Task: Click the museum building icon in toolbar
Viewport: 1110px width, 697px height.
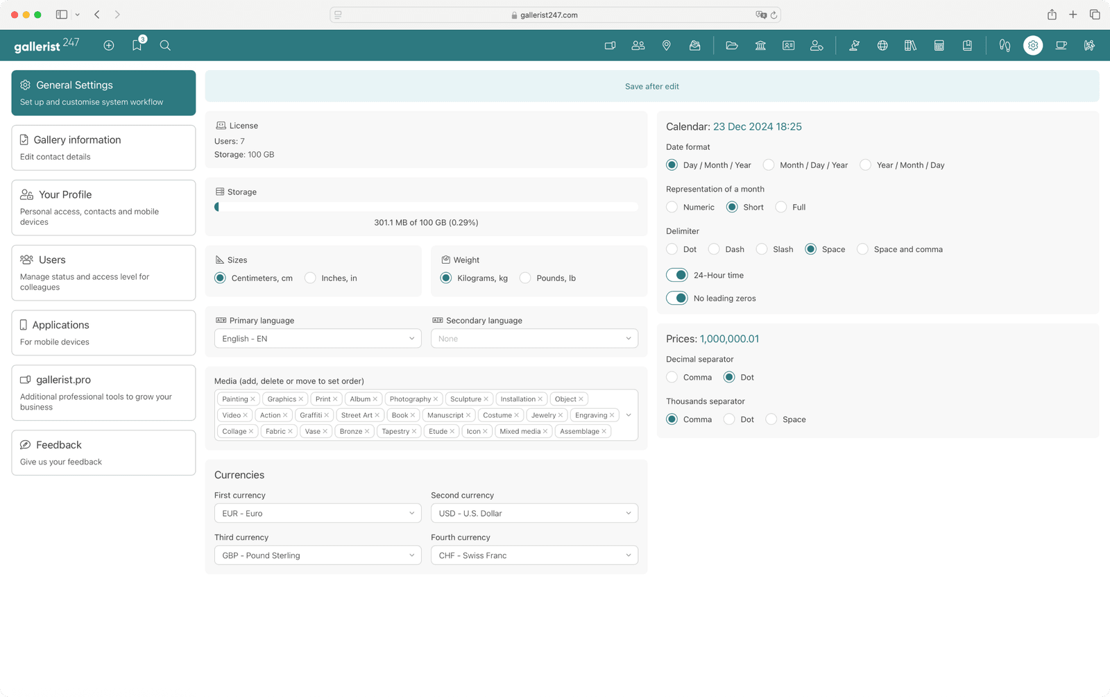Action: click(x=760, y=45)
